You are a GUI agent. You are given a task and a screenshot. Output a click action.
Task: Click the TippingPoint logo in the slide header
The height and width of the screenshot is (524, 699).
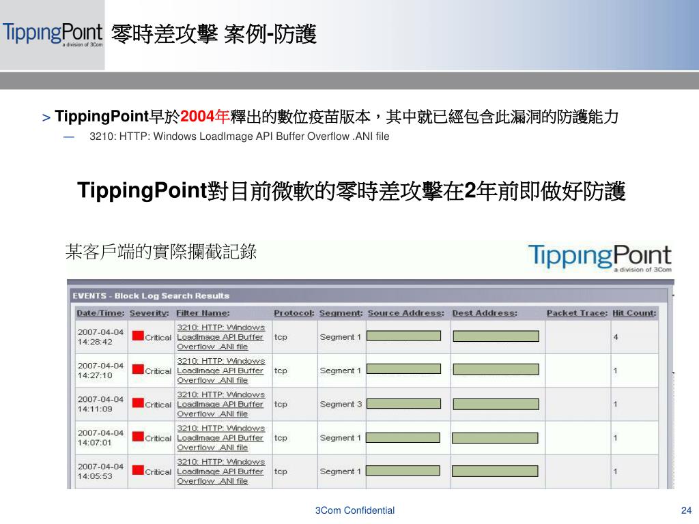pos(53,34)
